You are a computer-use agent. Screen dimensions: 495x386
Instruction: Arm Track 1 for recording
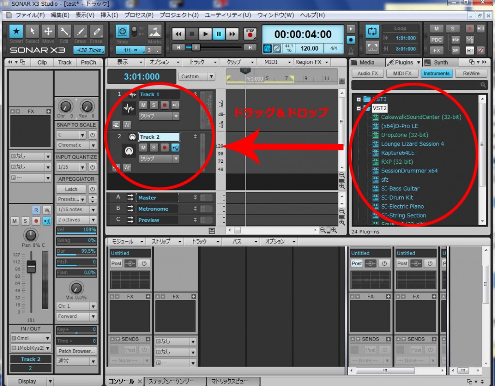tap(164, 105)
